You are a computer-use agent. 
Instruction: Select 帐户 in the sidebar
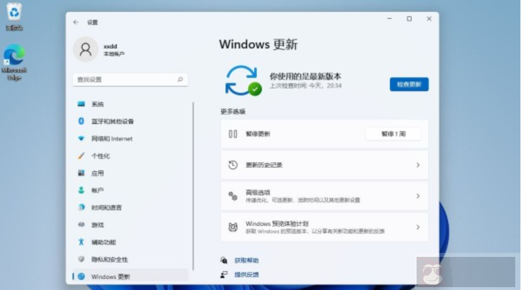point(129,190)
